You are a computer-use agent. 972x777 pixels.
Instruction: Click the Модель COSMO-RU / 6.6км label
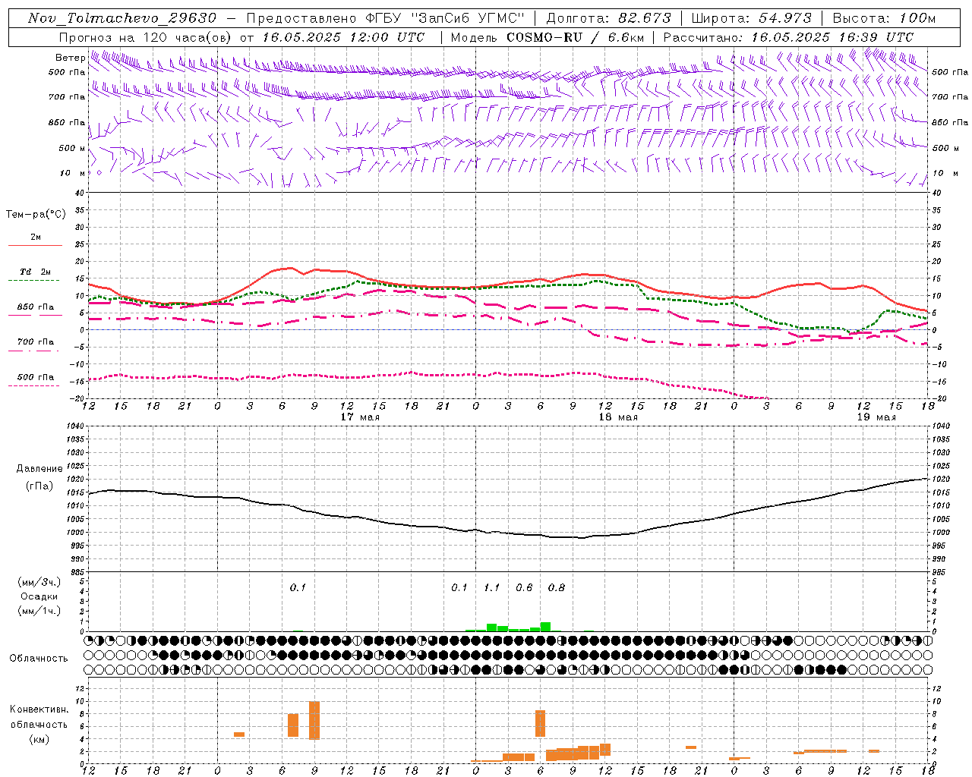(x=548, y=37)
